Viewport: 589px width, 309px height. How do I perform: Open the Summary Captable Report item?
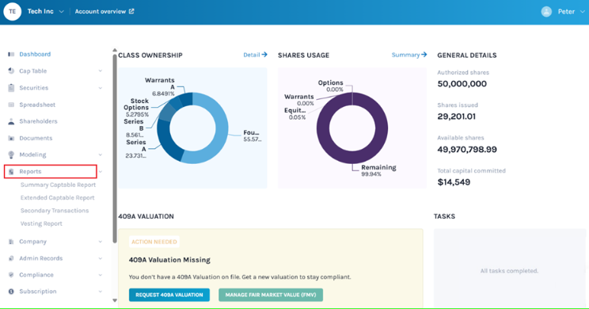[59, 185]
